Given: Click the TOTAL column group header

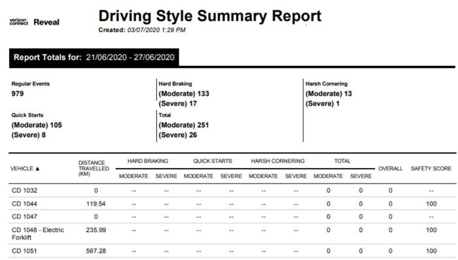Looking at the screenshot, I should [x=342, y=161].
